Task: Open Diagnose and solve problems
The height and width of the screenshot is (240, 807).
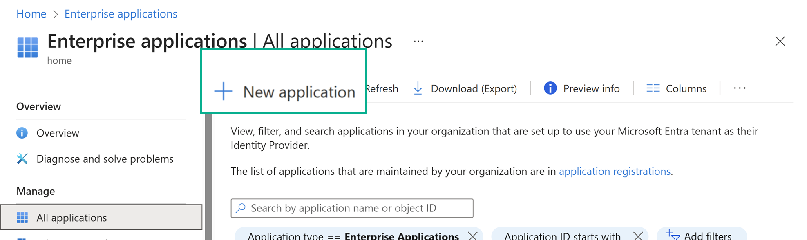Action: pyautogui.click(x=101, y=159)
